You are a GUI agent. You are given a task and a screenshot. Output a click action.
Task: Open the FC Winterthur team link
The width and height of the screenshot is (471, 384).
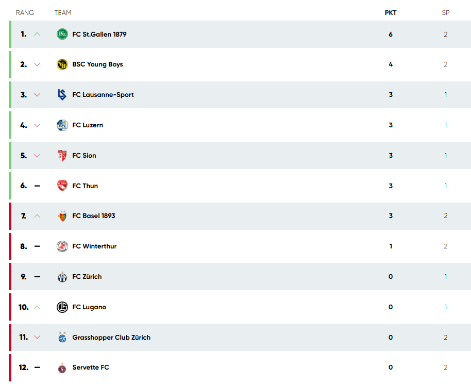[x=94, y=246]
